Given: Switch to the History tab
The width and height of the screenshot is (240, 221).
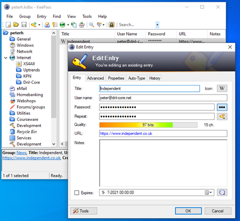Looking at the screenshot, I should 154,78.
